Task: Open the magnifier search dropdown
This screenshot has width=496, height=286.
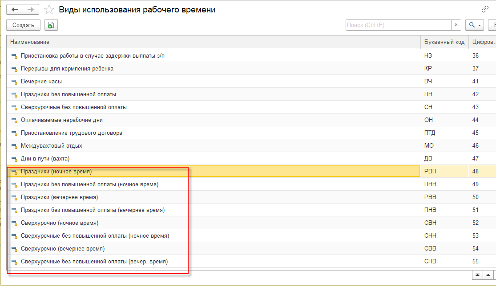Action: click(474, 25)
